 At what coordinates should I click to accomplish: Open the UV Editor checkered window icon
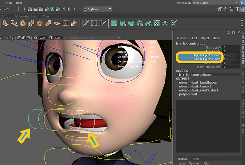[156, 23]
